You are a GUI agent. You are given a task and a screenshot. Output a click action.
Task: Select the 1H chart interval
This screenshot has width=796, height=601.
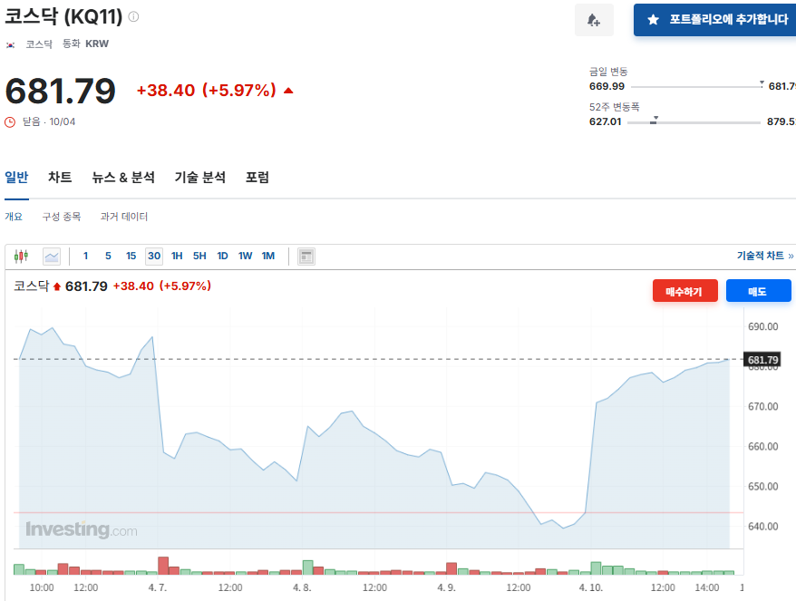tap(177, 257)
